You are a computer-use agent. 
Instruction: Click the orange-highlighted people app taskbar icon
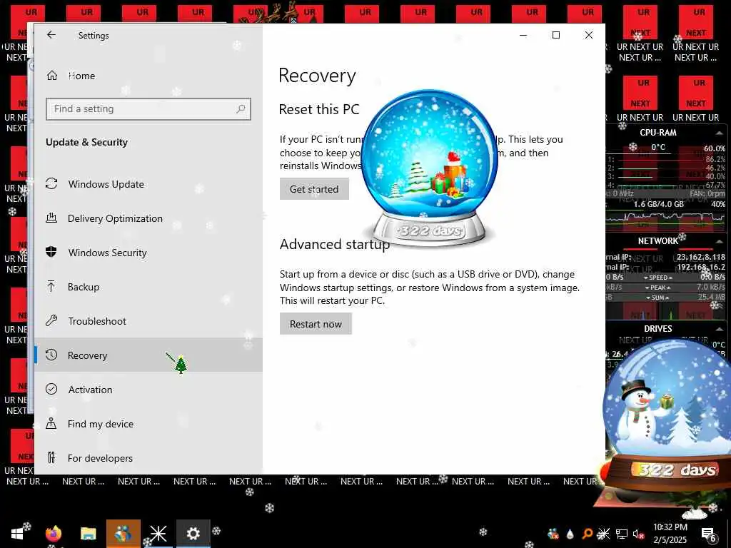[123, 534]
